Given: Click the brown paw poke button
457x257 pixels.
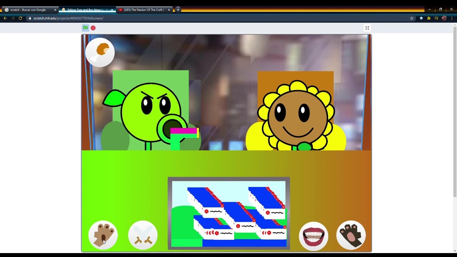Looking at the screenshot, I should [x=103, y=235].
